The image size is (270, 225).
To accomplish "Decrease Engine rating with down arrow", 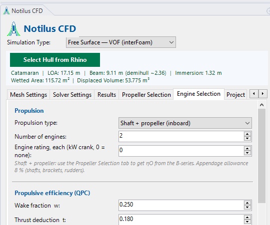I will 247,153.
